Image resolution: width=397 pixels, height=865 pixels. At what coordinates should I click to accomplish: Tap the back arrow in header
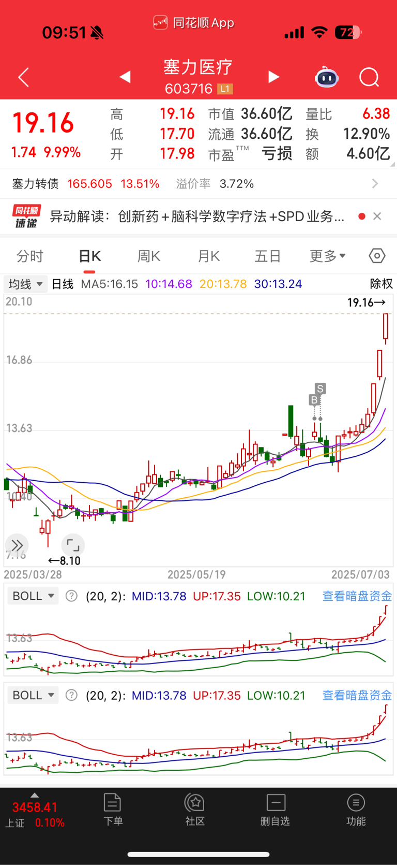tap(23, 78)
